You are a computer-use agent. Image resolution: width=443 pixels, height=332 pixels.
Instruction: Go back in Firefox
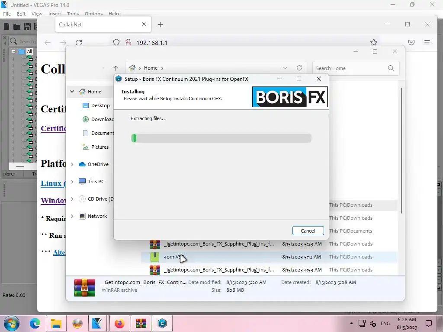(x=48, y=42)
